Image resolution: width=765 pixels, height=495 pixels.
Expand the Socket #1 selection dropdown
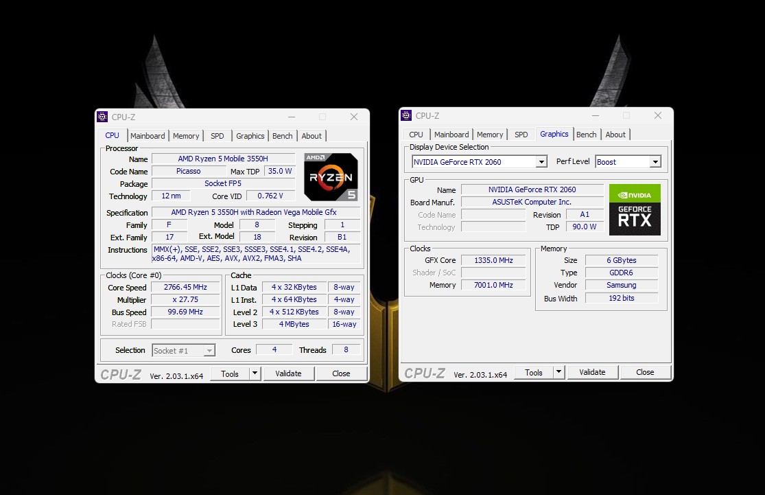[x=209, y=351]
